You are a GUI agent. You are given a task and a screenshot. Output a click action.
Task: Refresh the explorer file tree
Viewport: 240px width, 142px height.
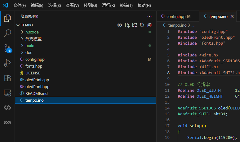[142, 25]
